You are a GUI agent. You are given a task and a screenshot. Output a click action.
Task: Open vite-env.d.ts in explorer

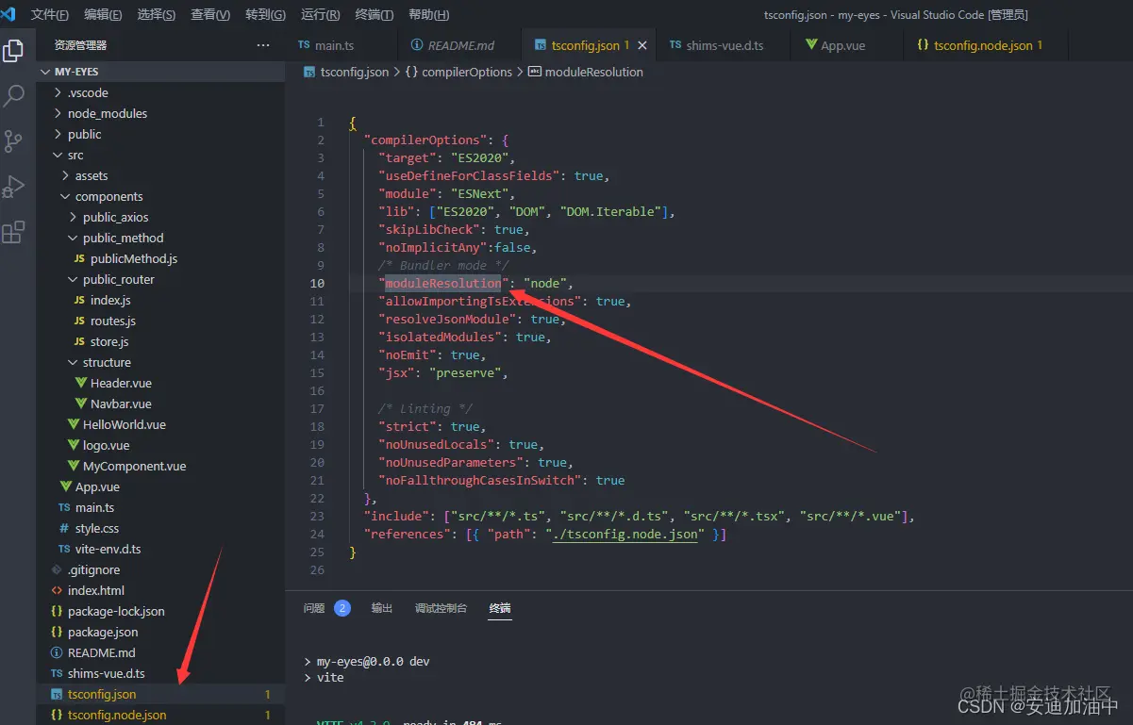[x=160, y=549]
